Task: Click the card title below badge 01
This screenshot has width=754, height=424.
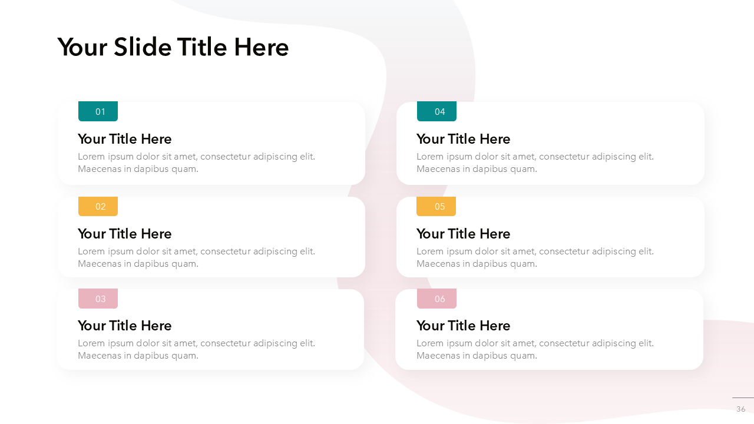Action: (125, 139)
